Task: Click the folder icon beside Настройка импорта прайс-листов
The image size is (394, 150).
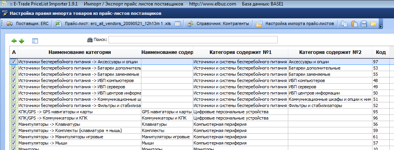Action: [259, 24]
